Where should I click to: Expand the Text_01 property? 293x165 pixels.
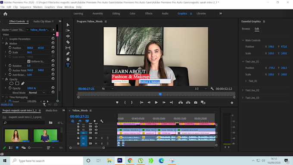pos(246,81)
